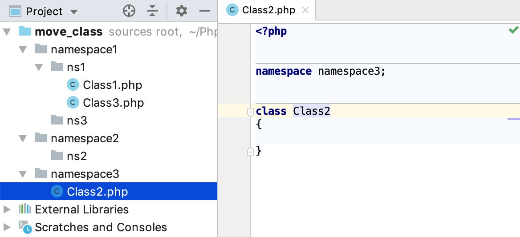Image resolution: width=520 pixels, height=237 pixels.
Task: Collapse the namespace1 folder
Action: click(23, 49)
